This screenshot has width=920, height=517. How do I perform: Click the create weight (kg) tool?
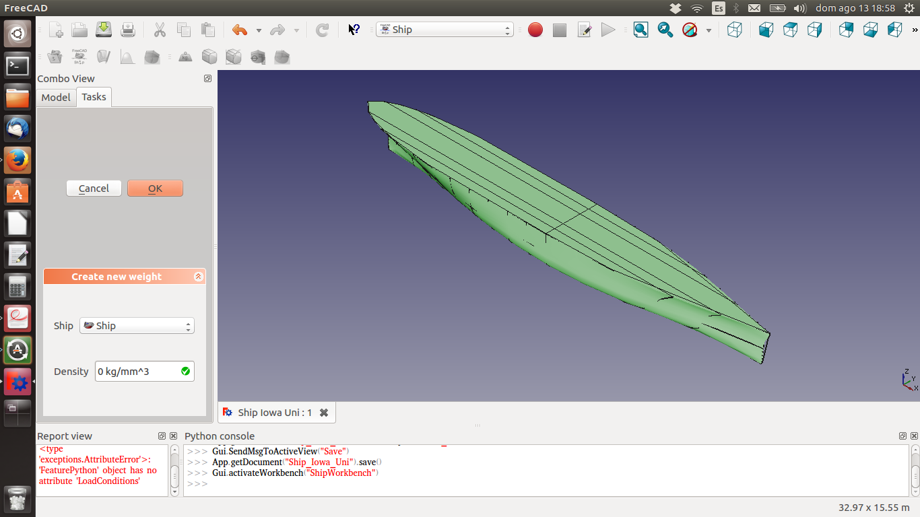click(186, 57)
